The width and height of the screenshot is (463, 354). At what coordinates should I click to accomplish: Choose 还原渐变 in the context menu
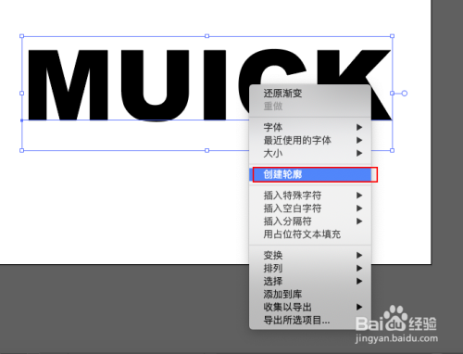[310, 93]
